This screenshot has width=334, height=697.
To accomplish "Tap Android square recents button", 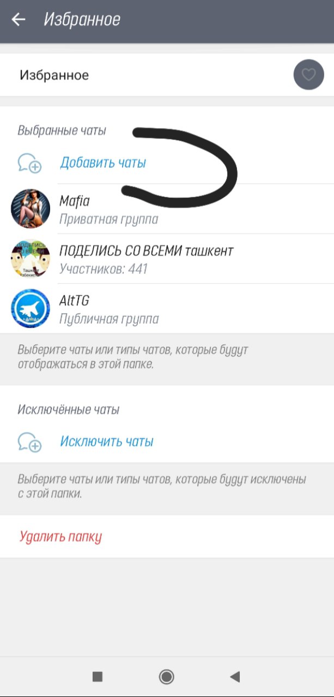I will 98,677.
